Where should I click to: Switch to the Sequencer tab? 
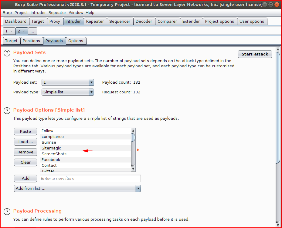(x=120, y=22)
